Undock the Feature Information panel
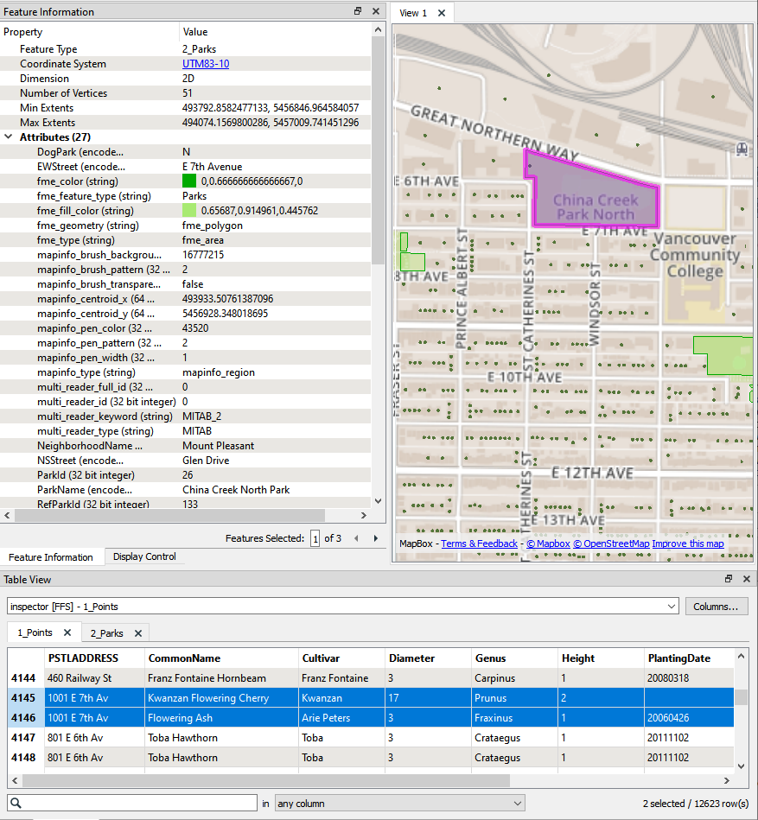758x820 pixels. pyautogui.click(x=358, y=11)
